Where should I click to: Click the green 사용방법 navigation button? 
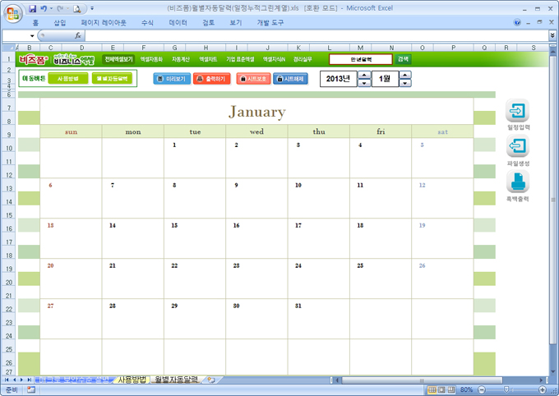click(x=67, y=78)
